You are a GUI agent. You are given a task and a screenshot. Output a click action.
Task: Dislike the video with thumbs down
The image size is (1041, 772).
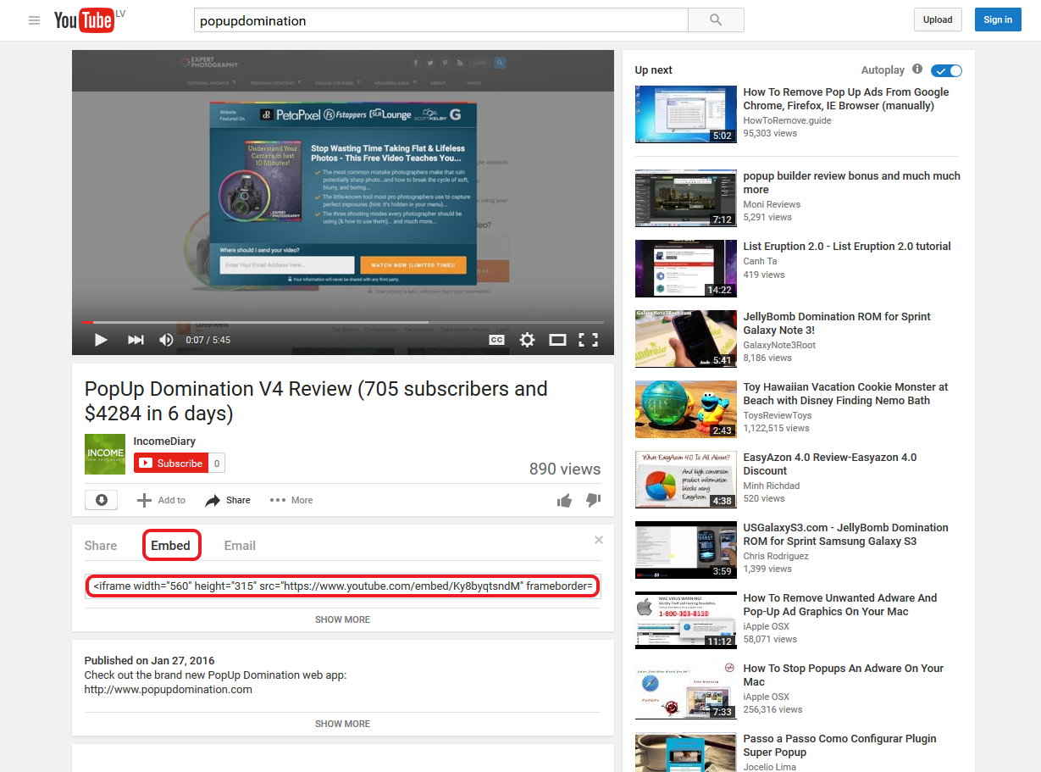tap(594, 501)
